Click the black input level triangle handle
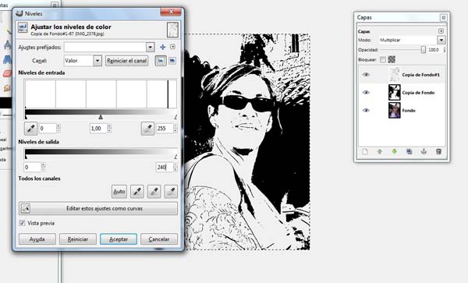Screen dimensions: 468x283 (x=26, y=117)
